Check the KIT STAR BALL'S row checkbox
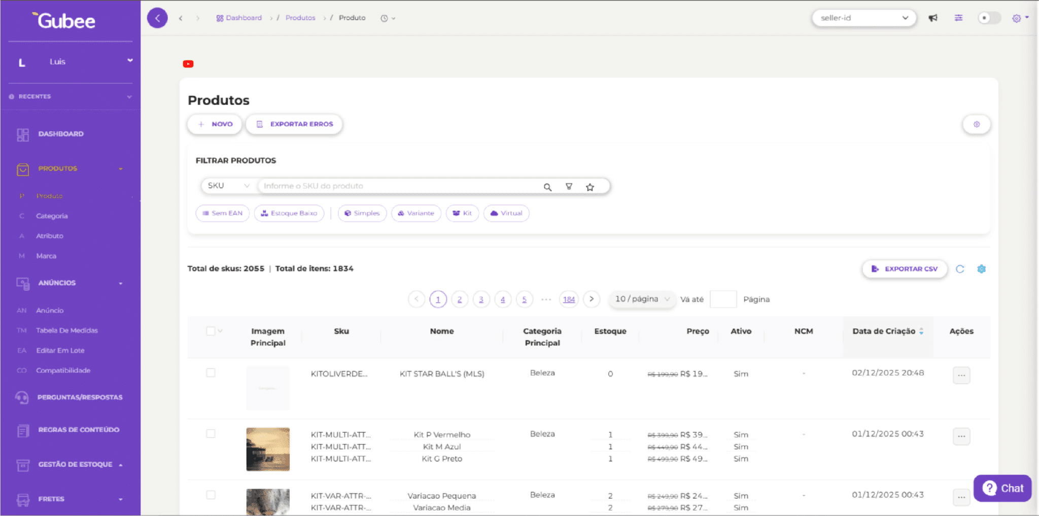Image resolution: width=1039 pixels, height=516 pixels. [x=211, y=373]
